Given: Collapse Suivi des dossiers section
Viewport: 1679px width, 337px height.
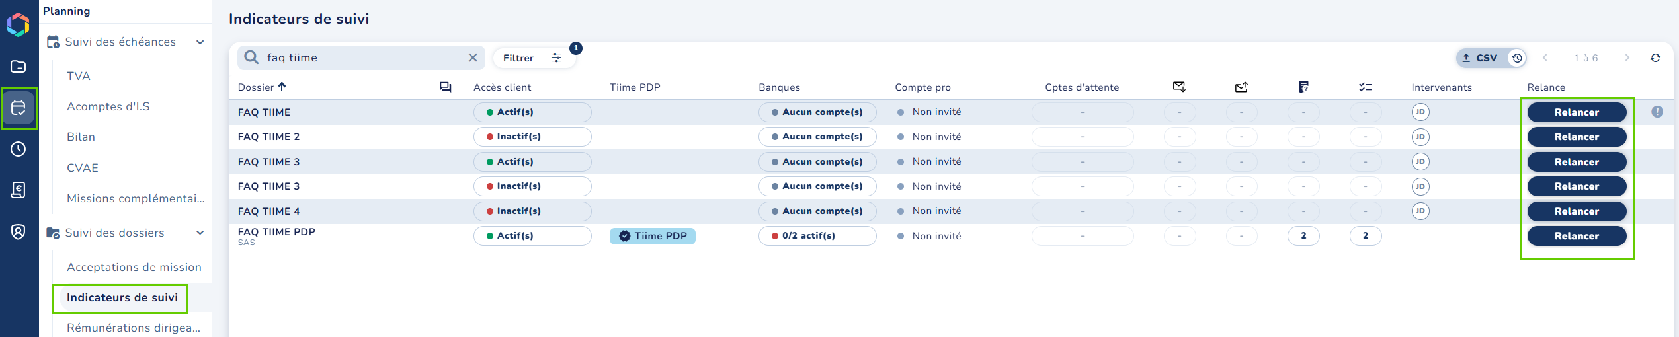Looking at the screenshot, I should 200,233.
